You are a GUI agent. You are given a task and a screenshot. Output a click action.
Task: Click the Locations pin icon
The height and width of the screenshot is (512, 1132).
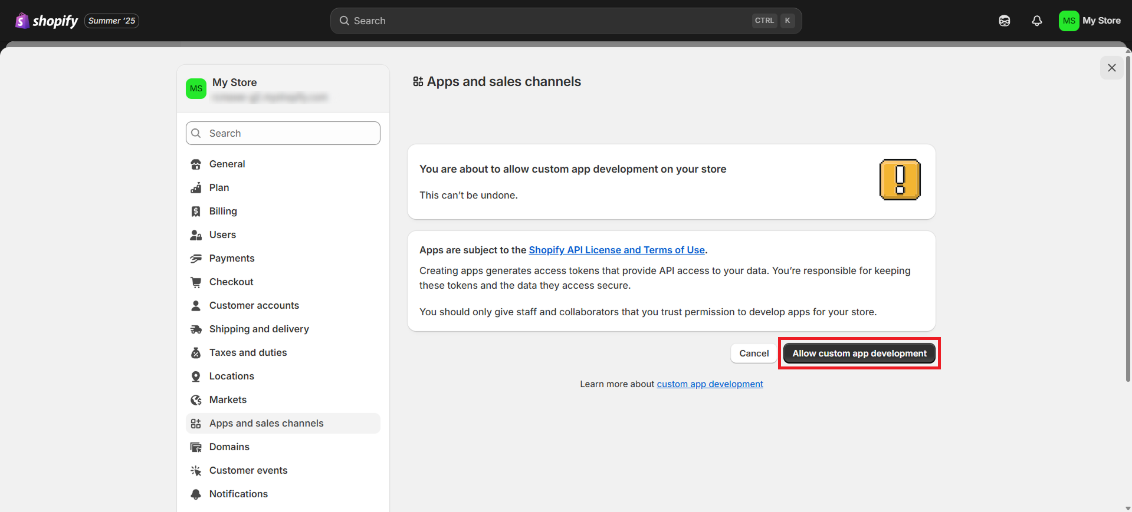[196, 376]
